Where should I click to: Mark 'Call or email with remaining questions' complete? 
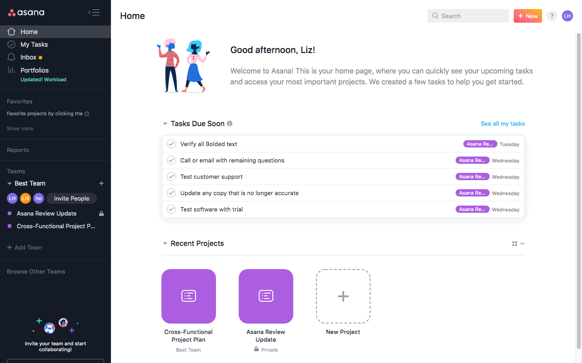(171, 160)
